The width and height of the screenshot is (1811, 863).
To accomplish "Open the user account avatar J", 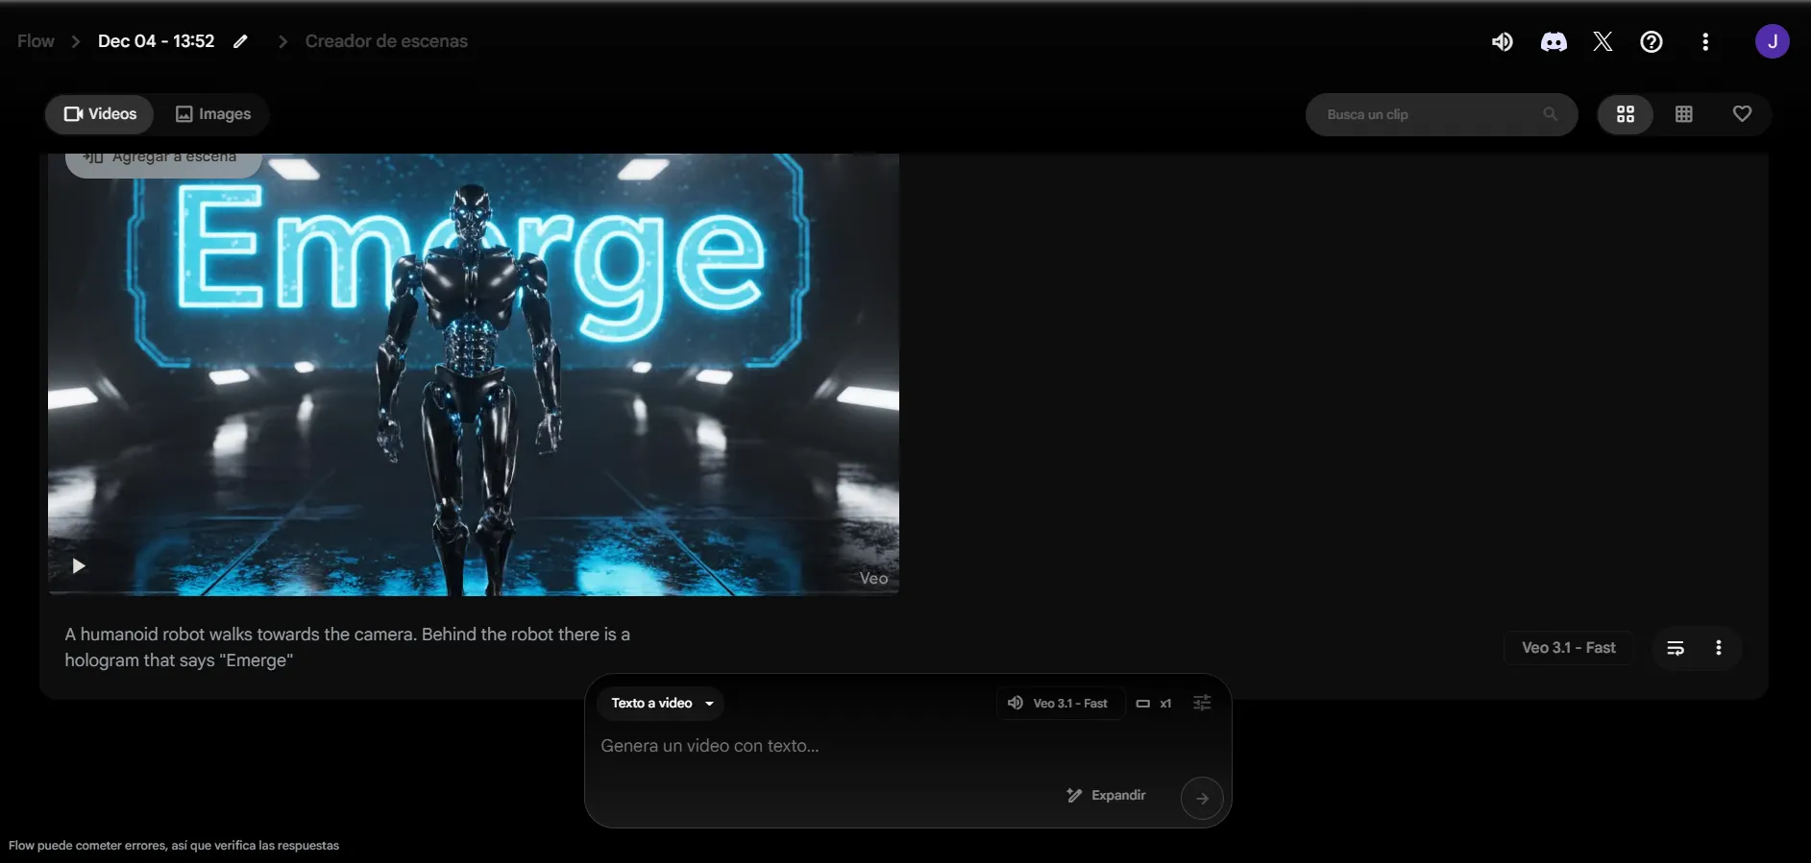I will 1772,41.
